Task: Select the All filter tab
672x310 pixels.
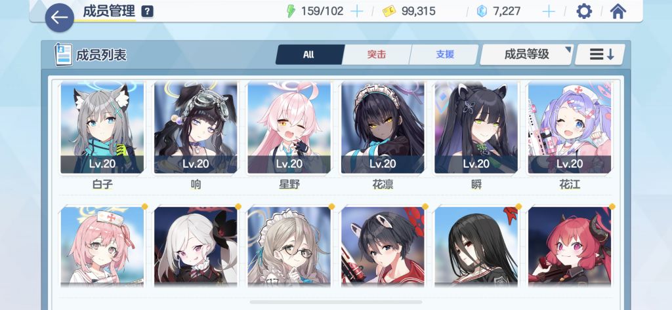Action: pyautogui.click(x=309, y=54)
